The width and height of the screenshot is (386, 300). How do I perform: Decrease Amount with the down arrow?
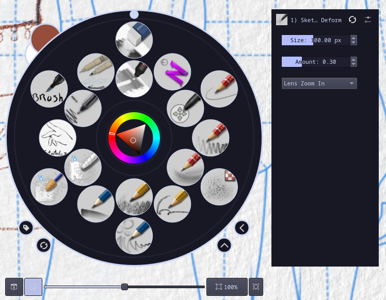coord(353,64)
